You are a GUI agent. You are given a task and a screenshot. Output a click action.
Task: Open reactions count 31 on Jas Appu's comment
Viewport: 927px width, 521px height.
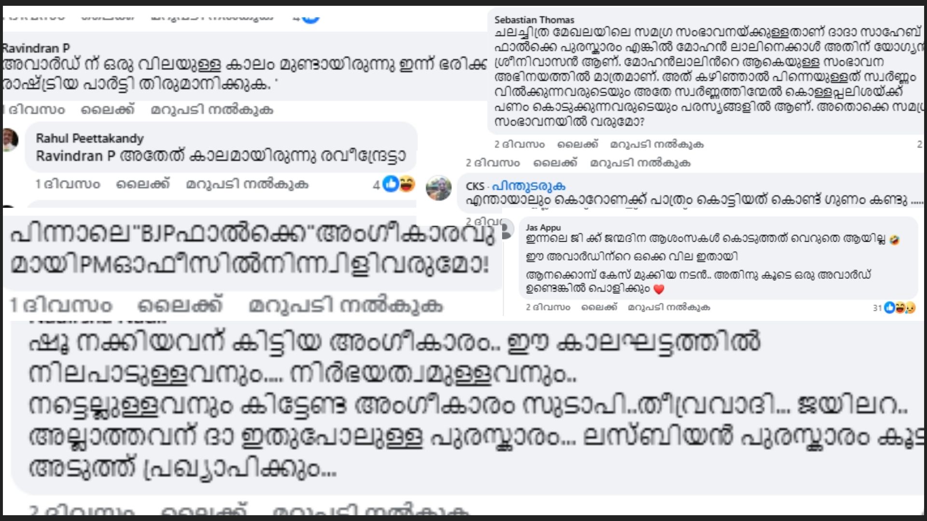point(877,308)
